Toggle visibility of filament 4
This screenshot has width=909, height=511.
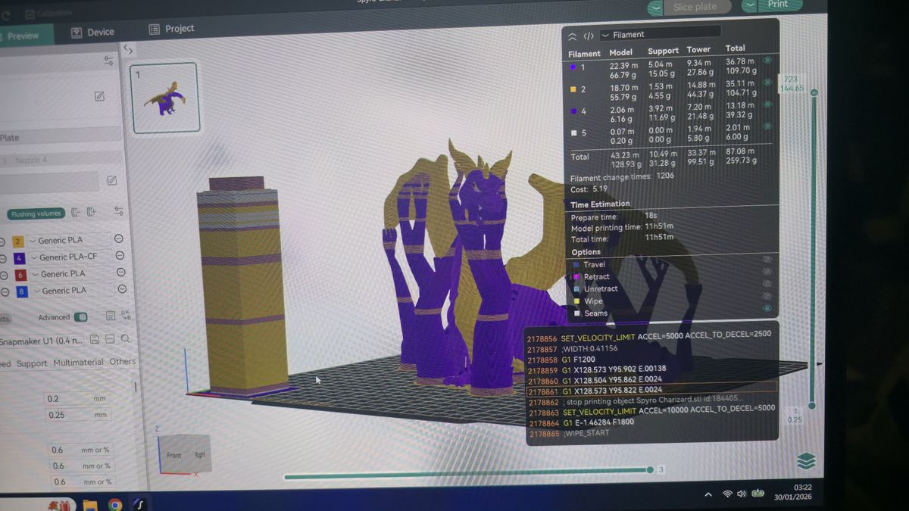[x=767, y=104]
